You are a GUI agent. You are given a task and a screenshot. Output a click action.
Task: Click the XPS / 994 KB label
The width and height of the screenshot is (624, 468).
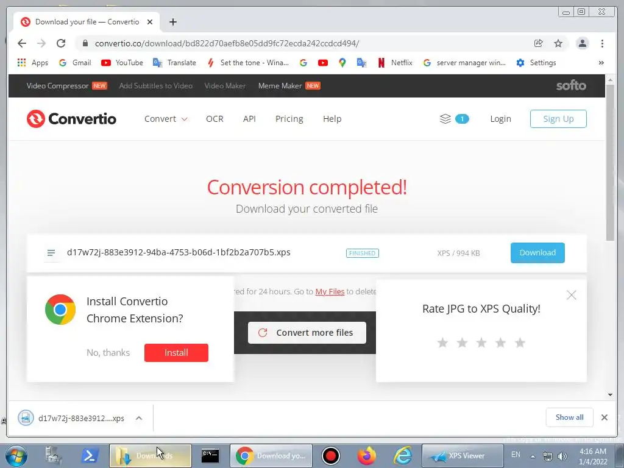(x=458, y=253)
